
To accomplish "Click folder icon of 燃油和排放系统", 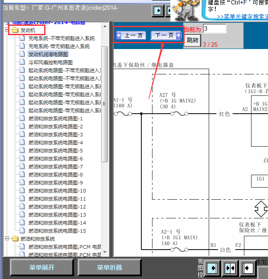I will pyautogui.click(x=15, y=238).
